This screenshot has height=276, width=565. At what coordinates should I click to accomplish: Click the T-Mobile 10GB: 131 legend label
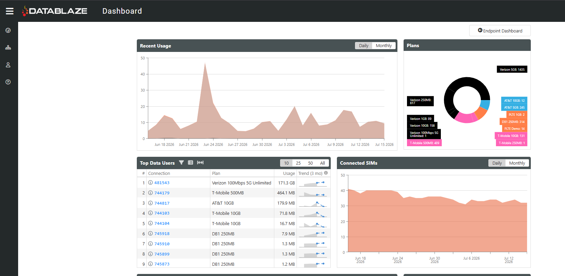pos(511,136)
